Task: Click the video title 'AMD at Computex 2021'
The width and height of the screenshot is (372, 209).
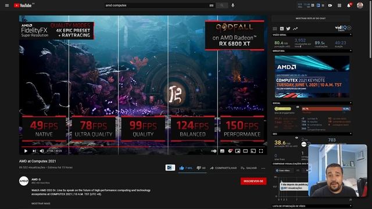Action: (37, 161)
